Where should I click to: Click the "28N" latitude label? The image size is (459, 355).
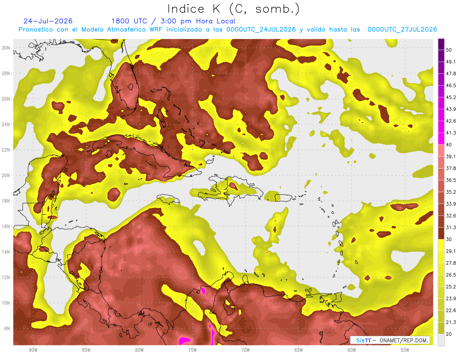click(x=7, y=73)
